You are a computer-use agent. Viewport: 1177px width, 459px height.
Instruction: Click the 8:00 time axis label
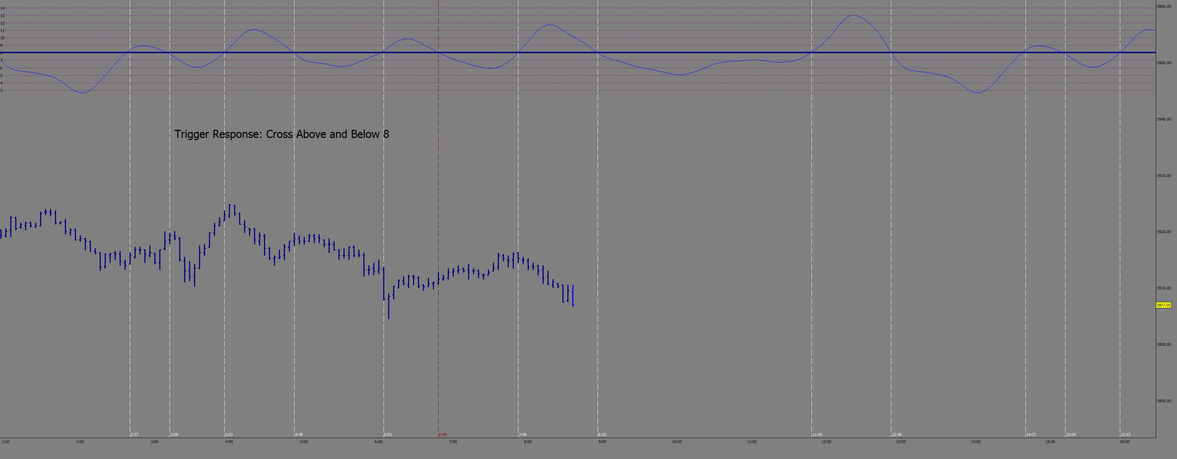point(528,442)
